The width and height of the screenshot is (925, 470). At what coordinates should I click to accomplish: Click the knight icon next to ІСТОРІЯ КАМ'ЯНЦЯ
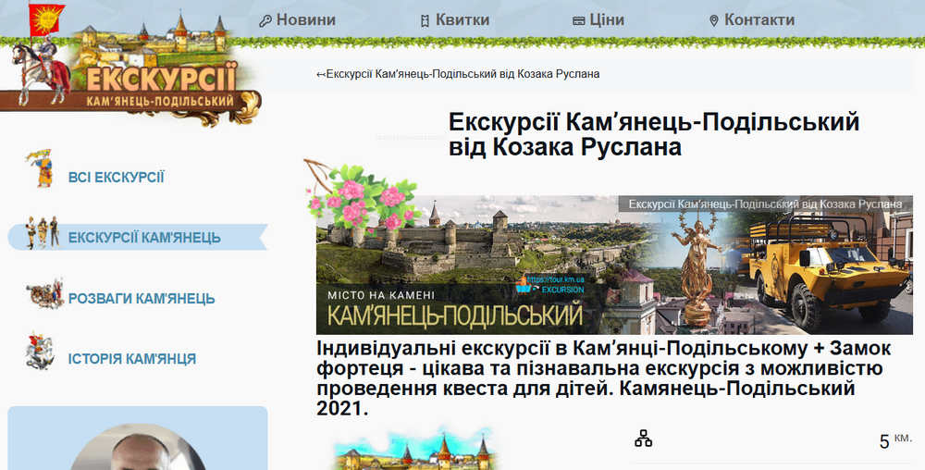(40, 352)
